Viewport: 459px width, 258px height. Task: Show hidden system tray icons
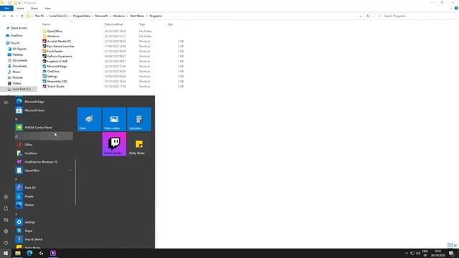click(407, 253)
